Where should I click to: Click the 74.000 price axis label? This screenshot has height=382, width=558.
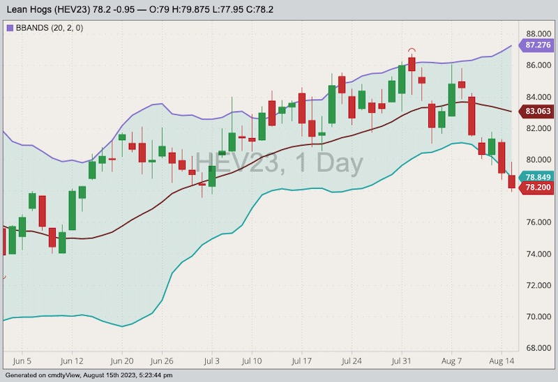pyautogui.click(x=538, y=254)
